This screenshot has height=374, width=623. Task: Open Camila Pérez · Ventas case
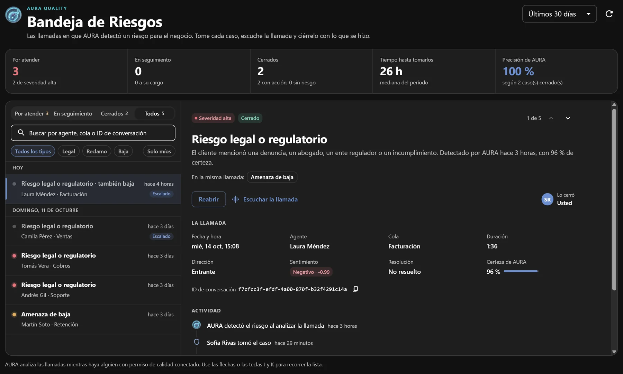pos(93,231)
